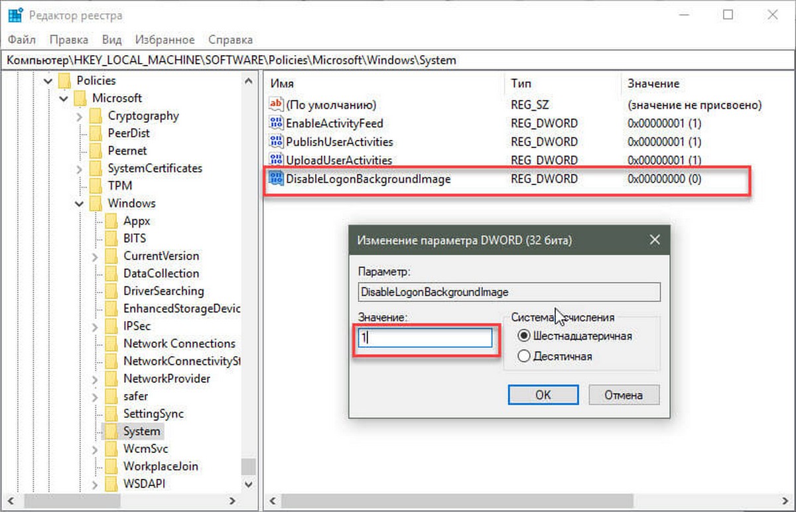Select the Десятичная radio button

[x=524, y=357]
